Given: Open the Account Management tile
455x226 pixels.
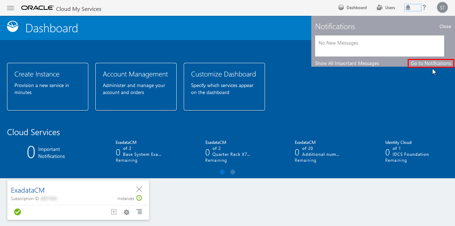Looking at the screenshot, I should 136,87.
